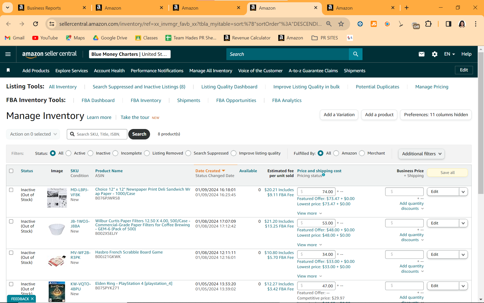Open the Gmail bookmark
Viewport: 484px width, 303px height.
[x=15, y=38]
